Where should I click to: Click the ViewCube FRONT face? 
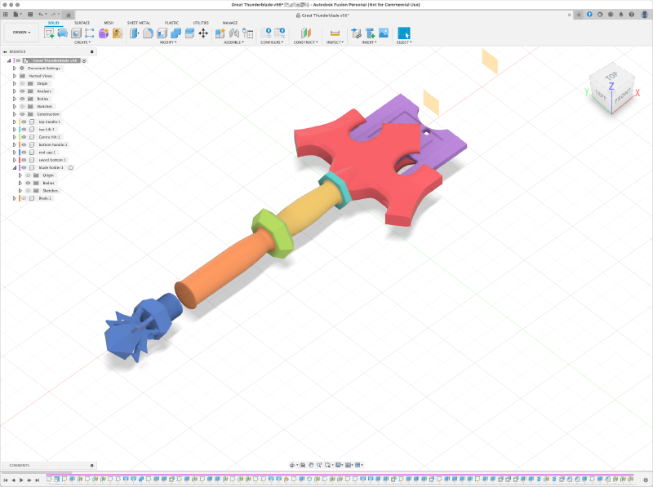(623, 95)
